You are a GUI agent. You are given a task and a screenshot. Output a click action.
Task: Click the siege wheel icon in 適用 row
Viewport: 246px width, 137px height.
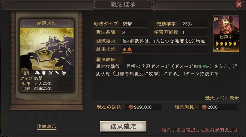(64, 73)
